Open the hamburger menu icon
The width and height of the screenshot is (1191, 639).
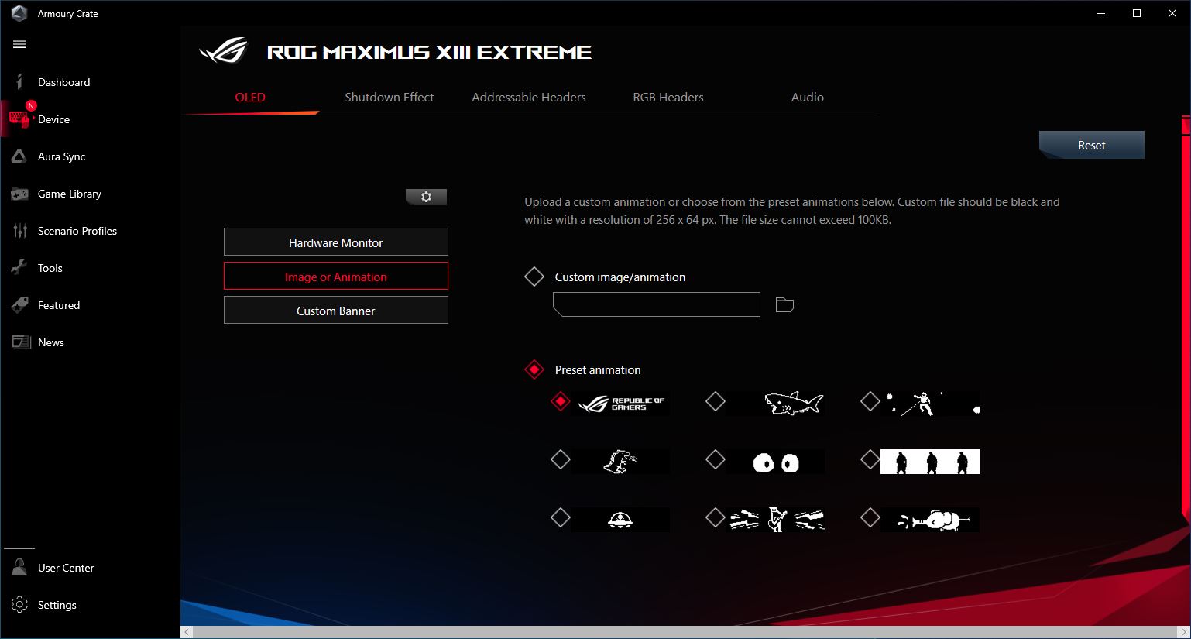pos(19,44)
